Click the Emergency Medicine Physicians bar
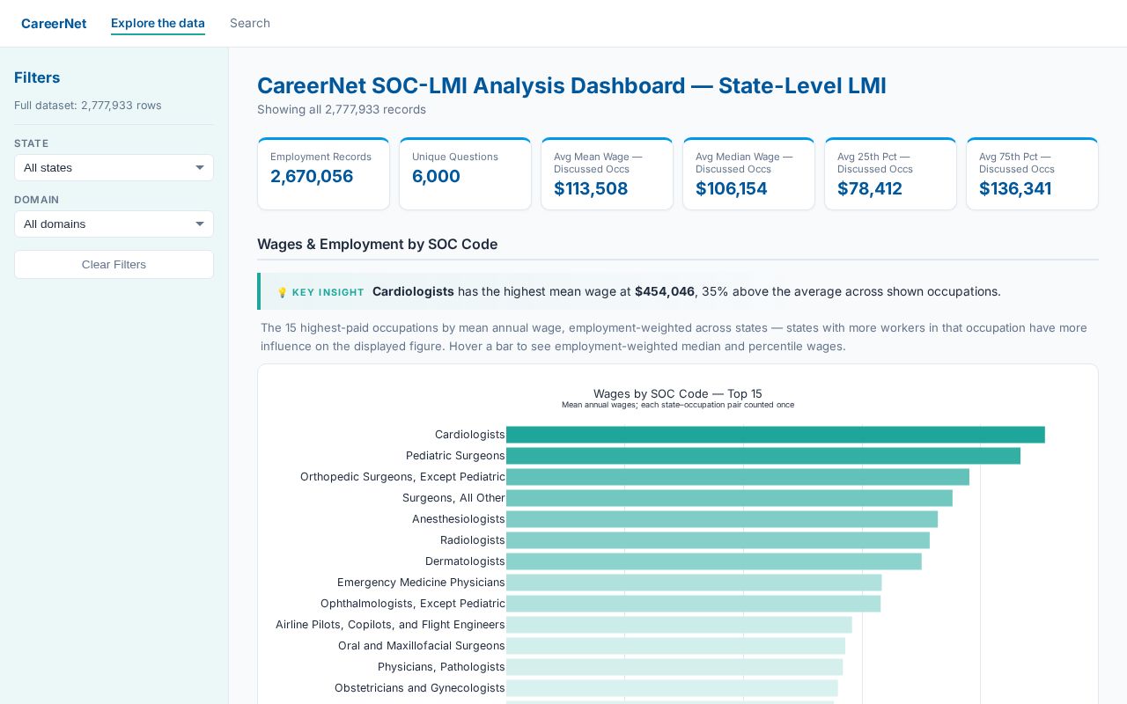 click(x=694, y=583)
